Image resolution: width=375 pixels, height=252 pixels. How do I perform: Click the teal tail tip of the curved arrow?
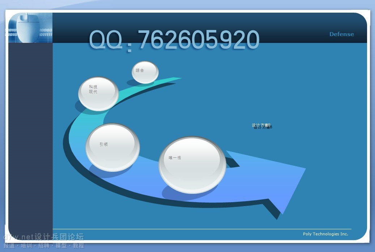click(x=175, y=79)
